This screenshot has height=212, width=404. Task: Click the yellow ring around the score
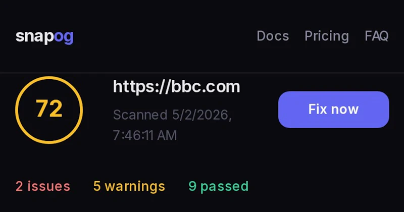pos(49,77)
